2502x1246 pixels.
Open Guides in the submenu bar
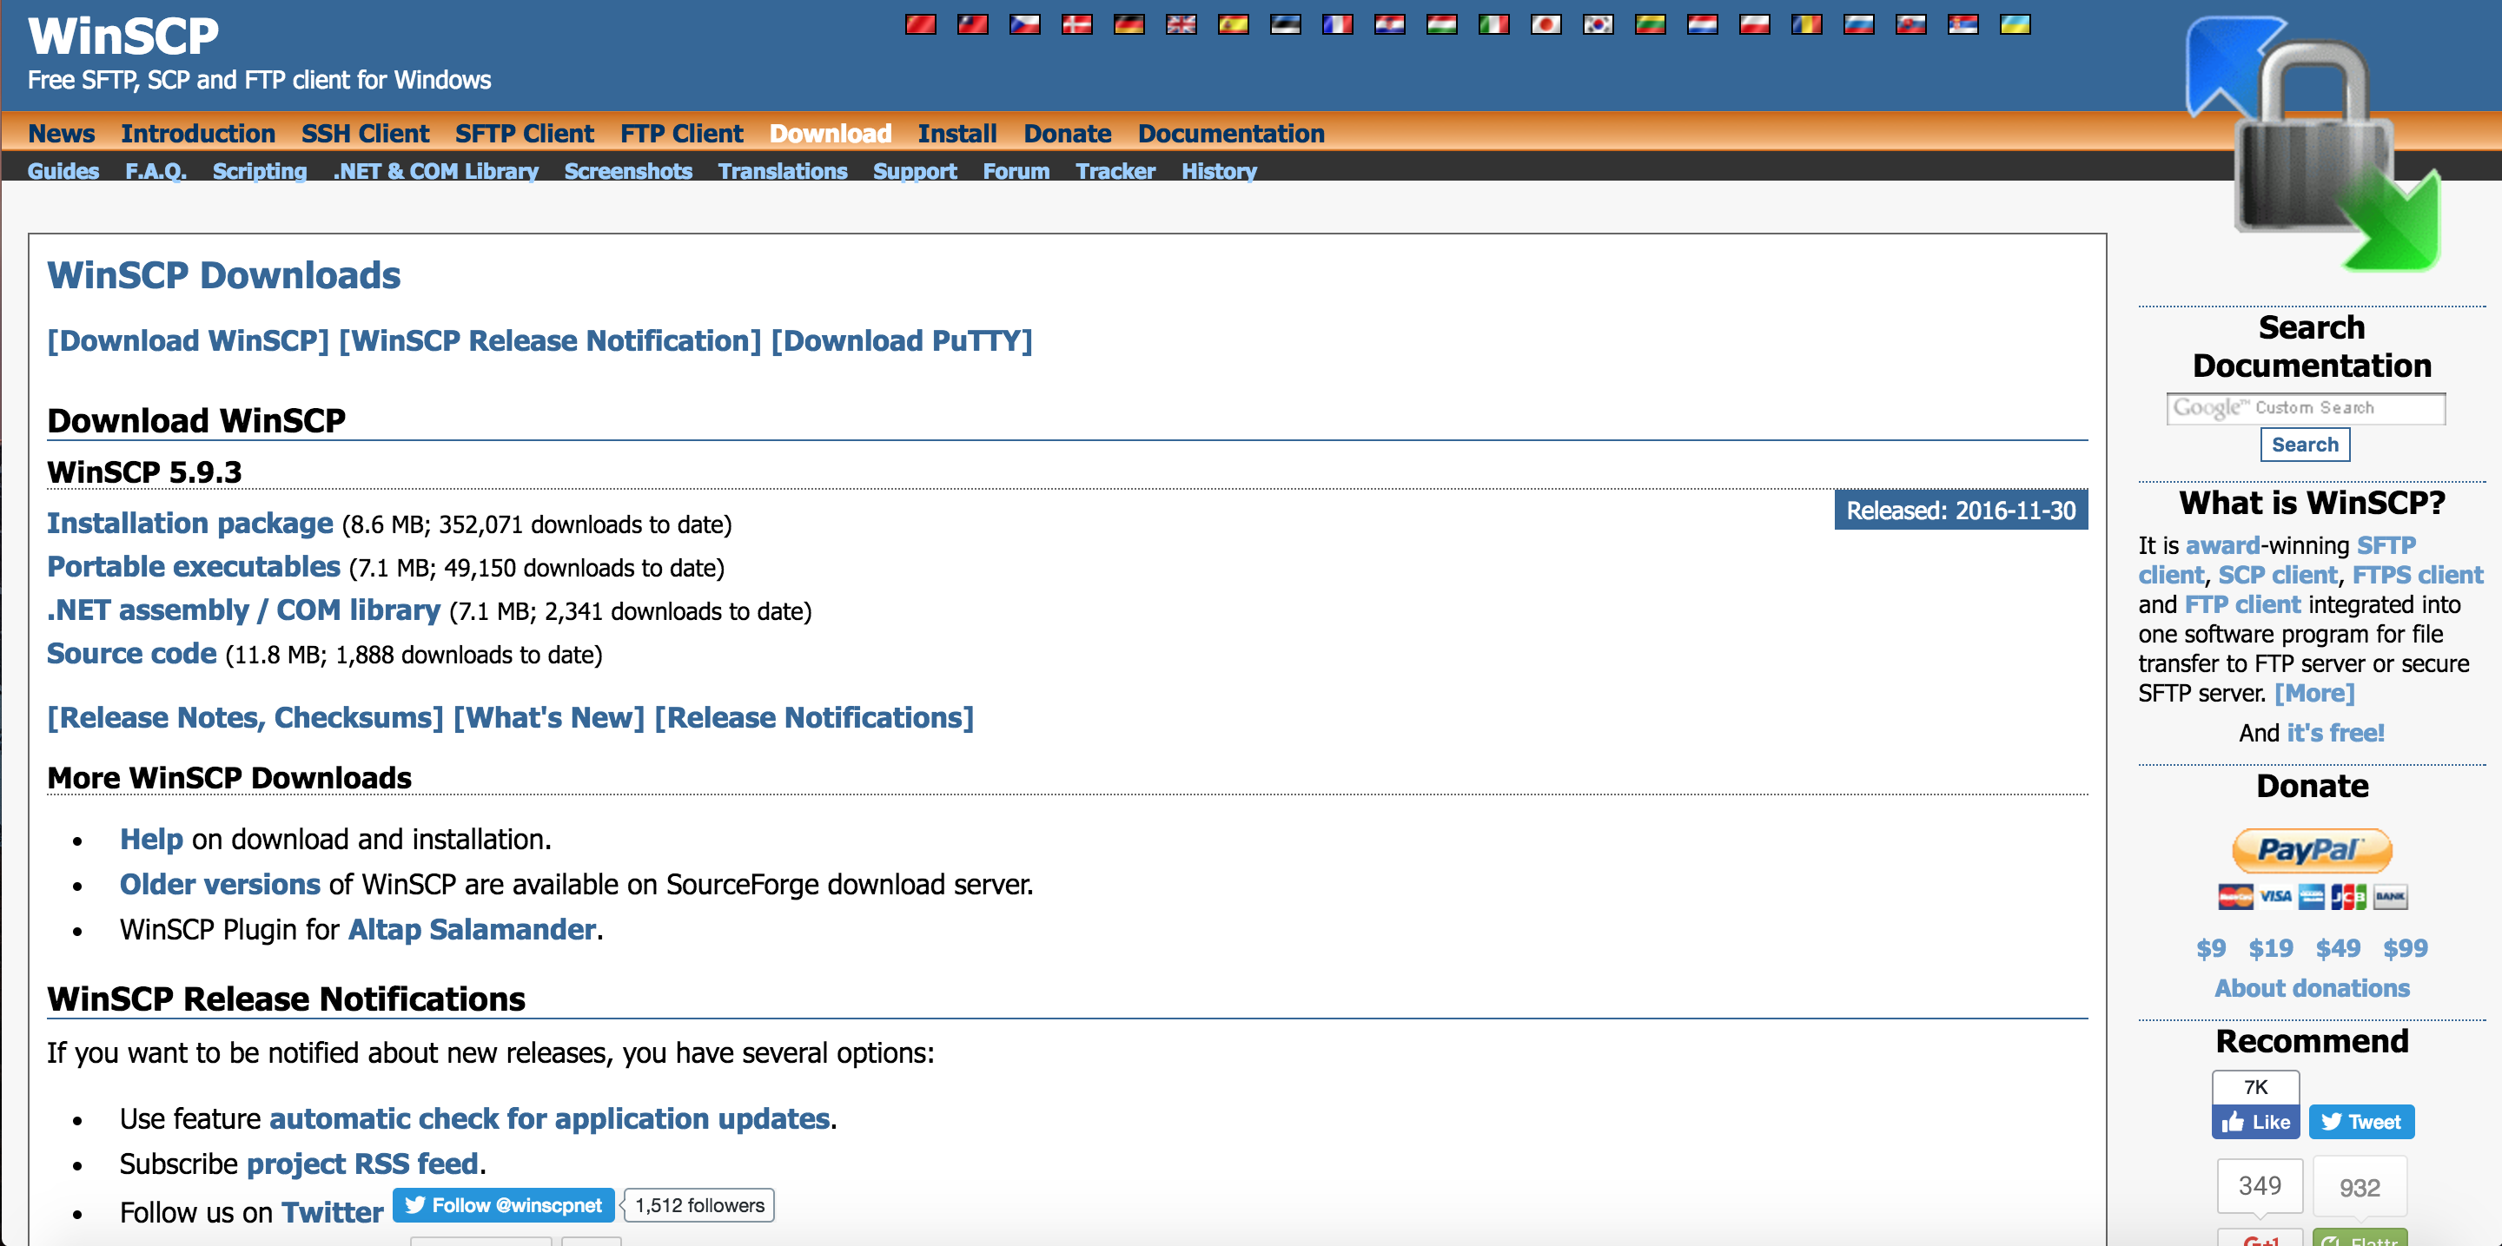pyautogui.click(x=63, y=172)
